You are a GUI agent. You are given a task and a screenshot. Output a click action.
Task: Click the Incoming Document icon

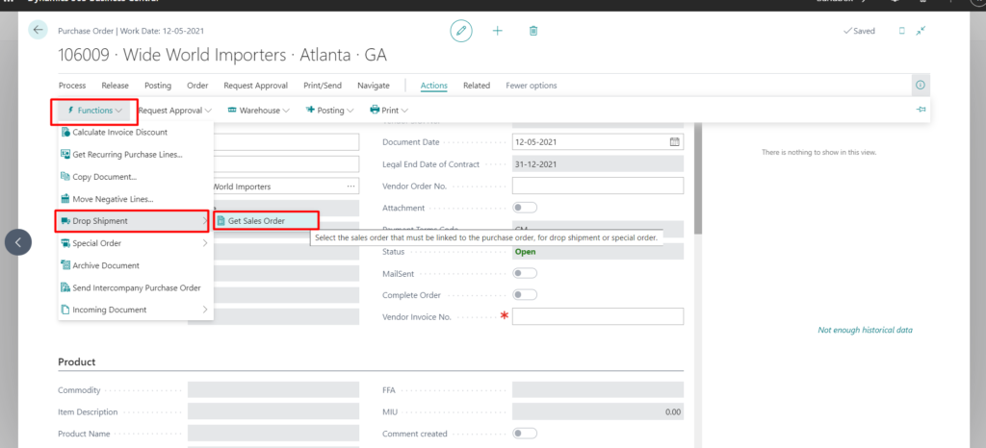coord(65,310)
